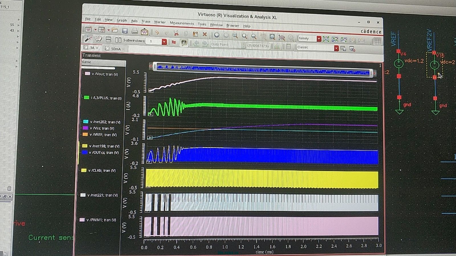The height and width of the screenshot is (256, 456).
Task: Close the 3A tab
Action: click(x=97, y=48)
